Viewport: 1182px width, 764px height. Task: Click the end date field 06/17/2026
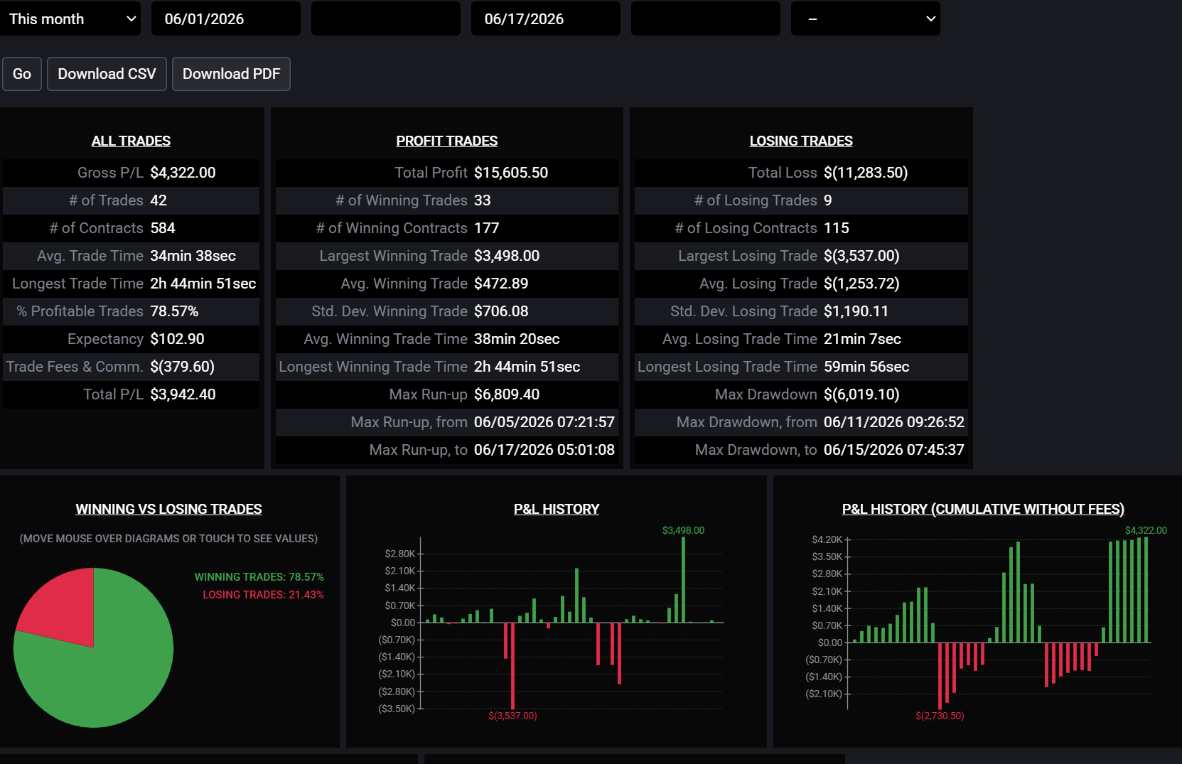pyautogui.click(x=545, y=18)
